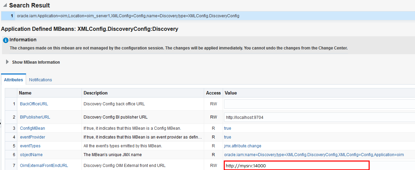Open the BackOfficeURL attribute link
Image resolution: width=415 pixels, height=170 pixels.
click(x=34, y=104)
